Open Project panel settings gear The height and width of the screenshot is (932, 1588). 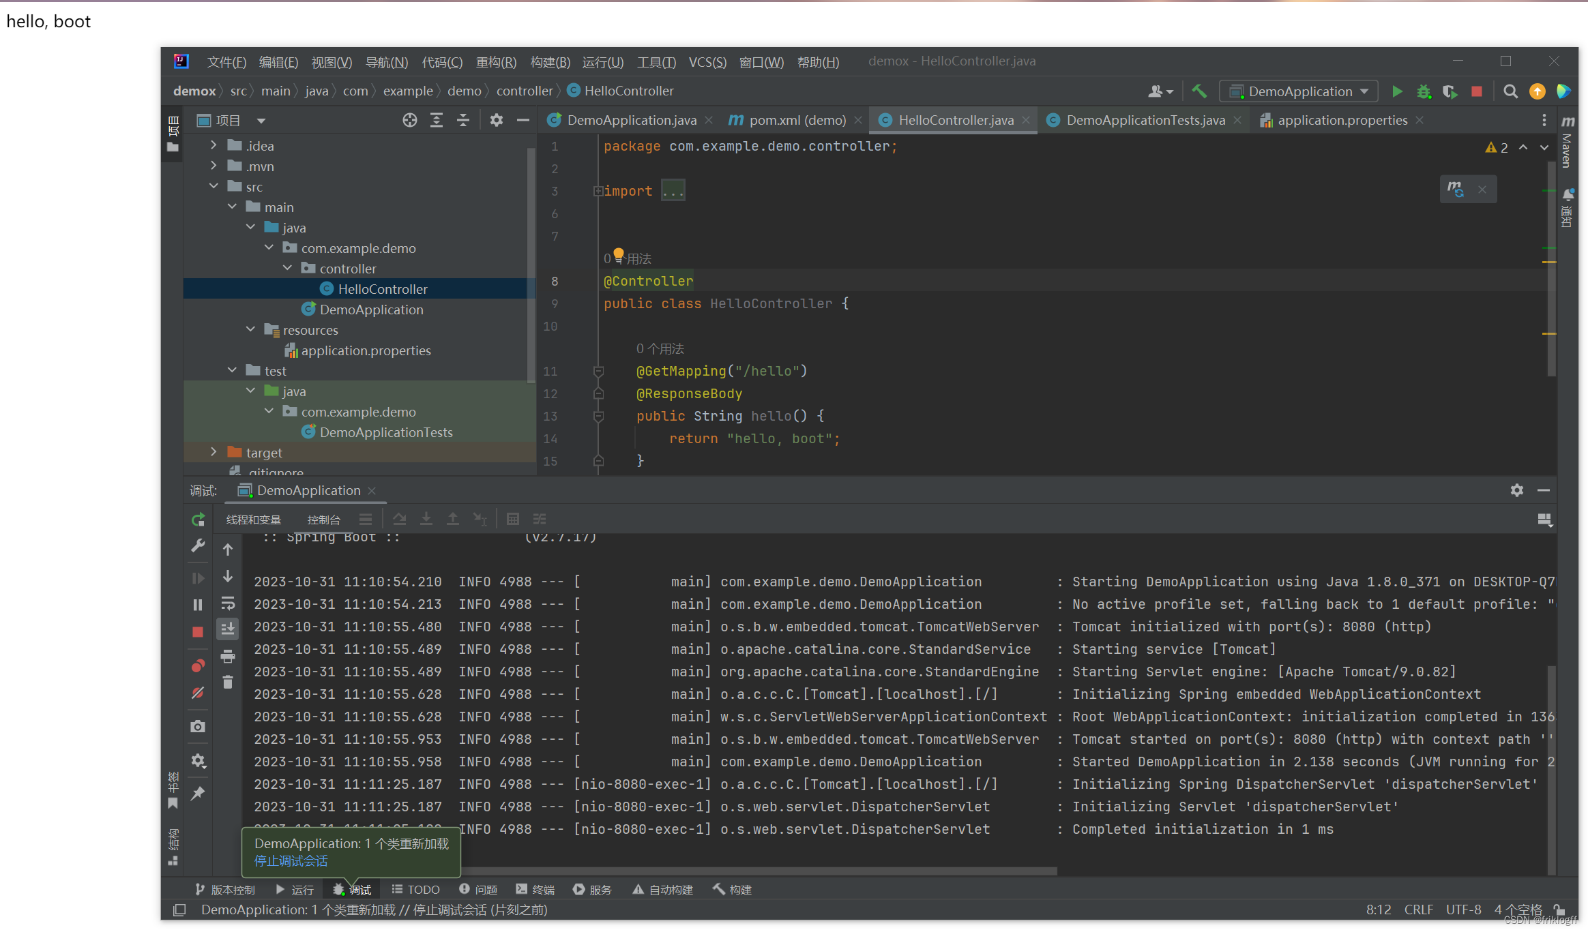tap(497, 121)
